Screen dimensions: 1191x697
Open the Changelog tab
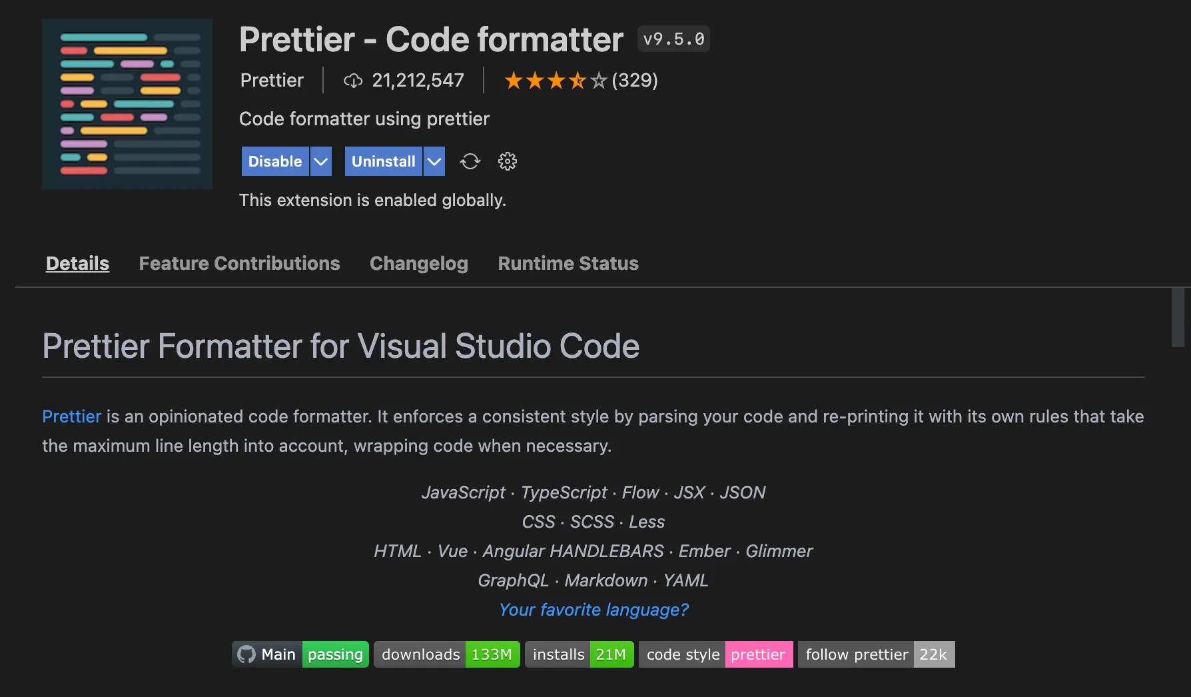pos(419,263)
